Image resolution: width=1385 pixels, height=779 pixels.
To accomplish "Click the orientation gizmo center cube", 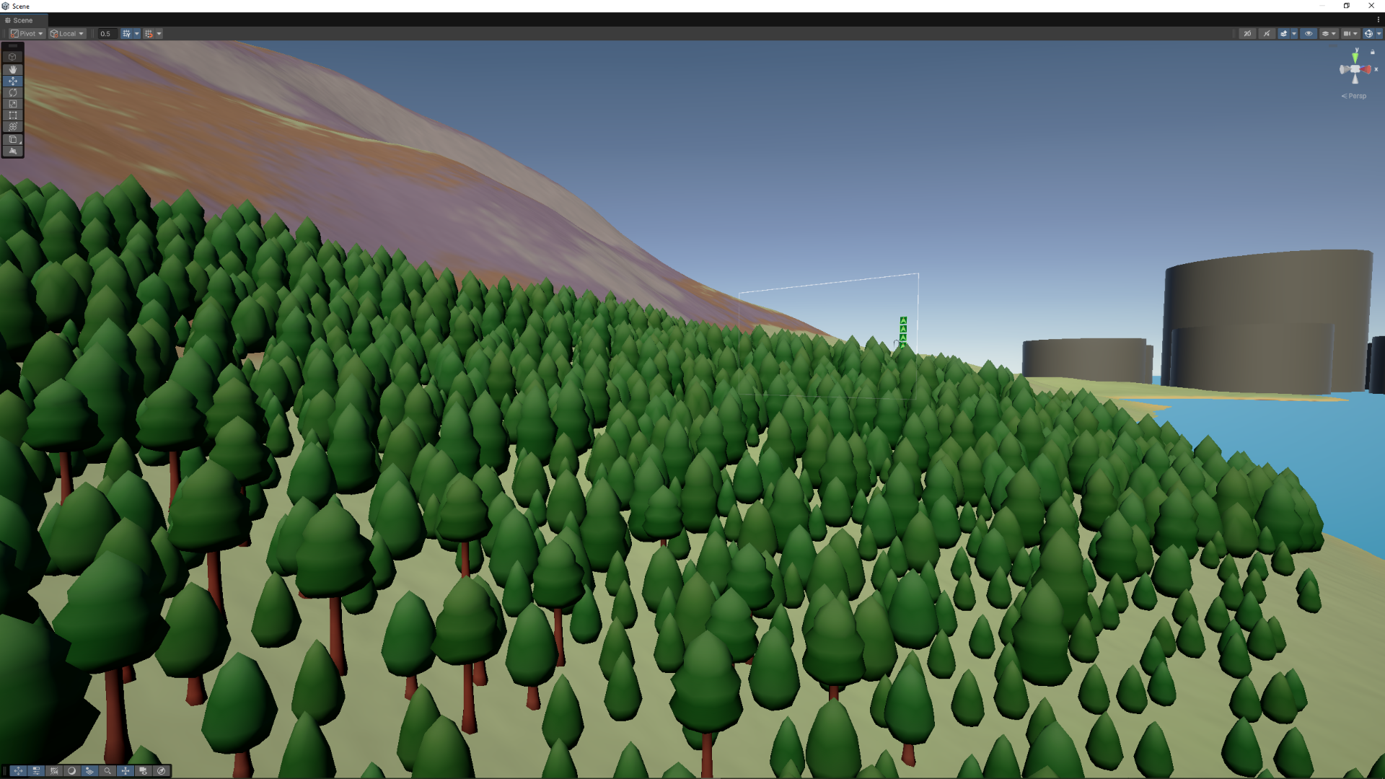I will click(x=1355, y=69).
